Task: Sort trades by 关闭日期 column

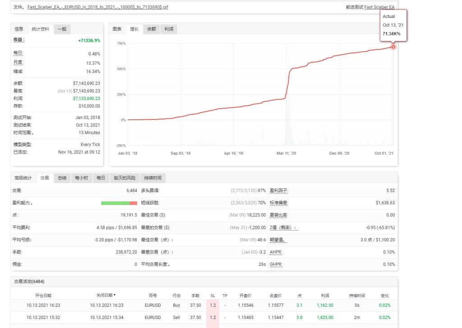Action: 104,296
